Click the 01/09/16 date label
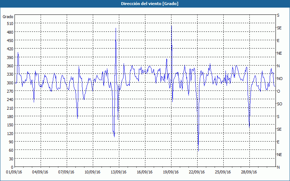 14,172
